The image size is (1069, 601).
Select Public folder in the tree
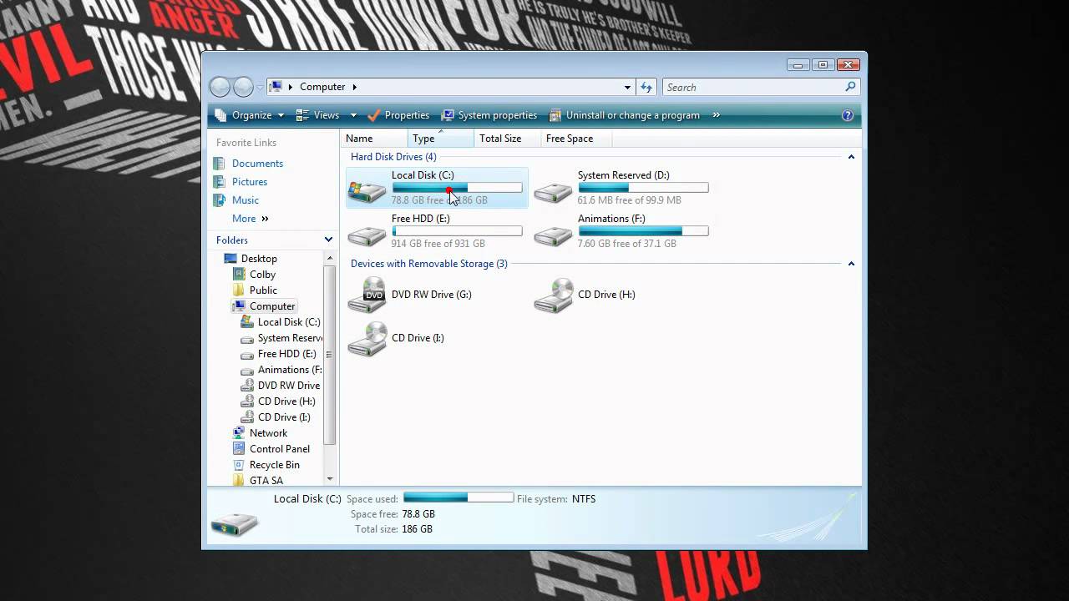point(263,290)
